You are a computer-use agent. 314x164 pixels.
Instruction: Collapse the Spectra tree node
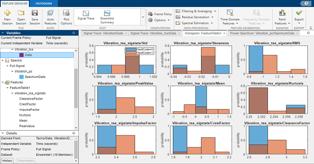coord(2,60)
